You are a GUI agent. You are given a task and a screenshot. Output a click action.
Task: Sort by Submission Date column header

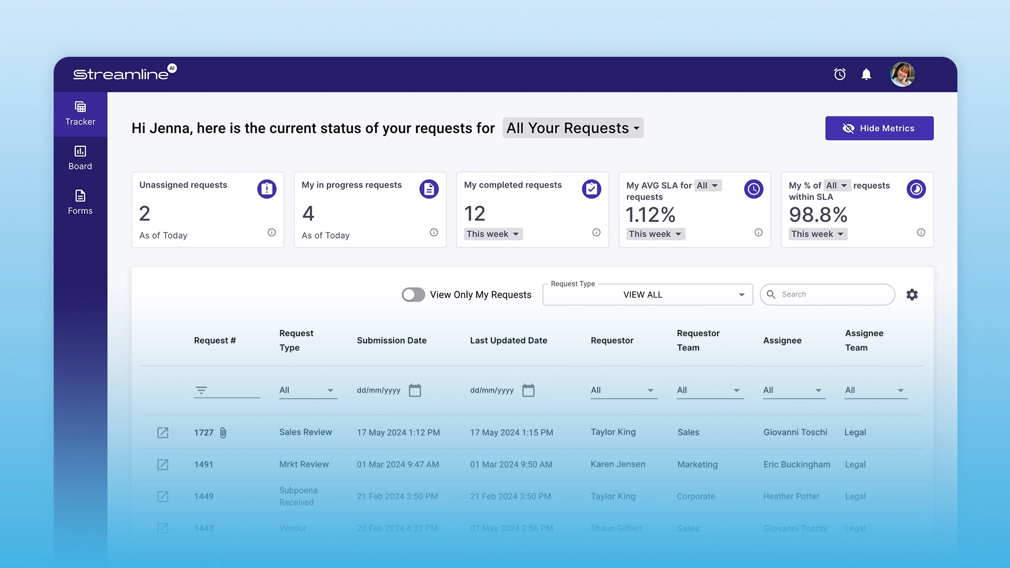391,340
